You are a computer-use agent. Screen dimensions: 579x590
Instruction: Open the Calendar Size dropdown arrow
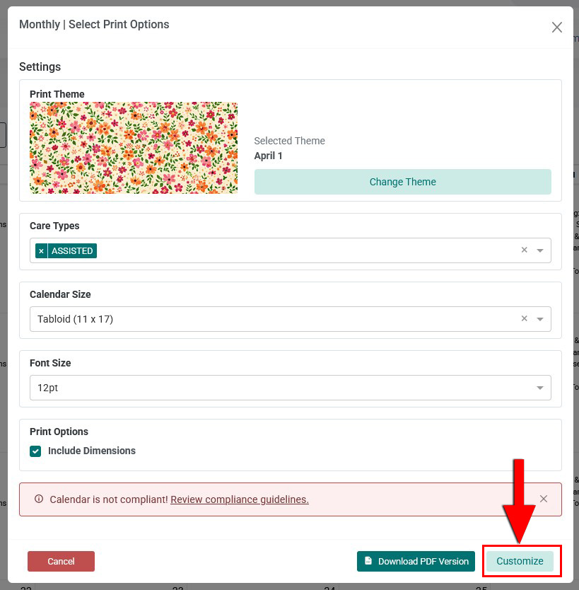pyautogui.click(x=540, y=319)
